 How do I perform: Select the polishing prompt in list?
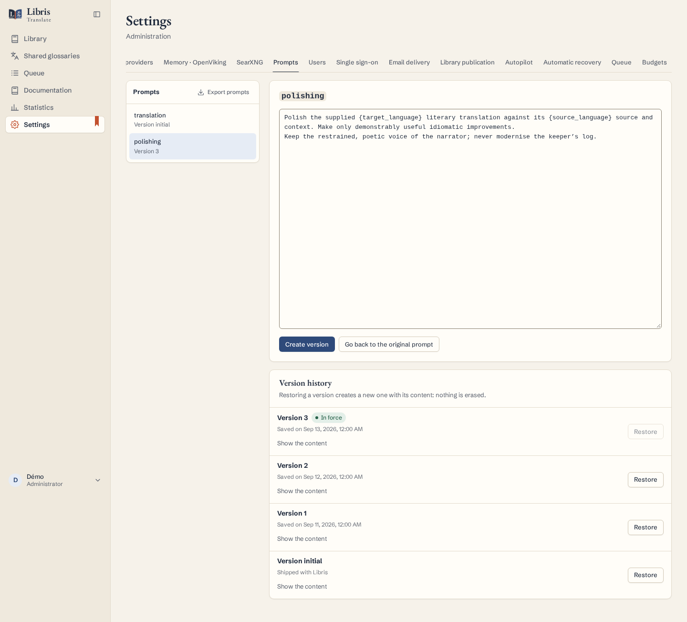[x=193, y=146]
